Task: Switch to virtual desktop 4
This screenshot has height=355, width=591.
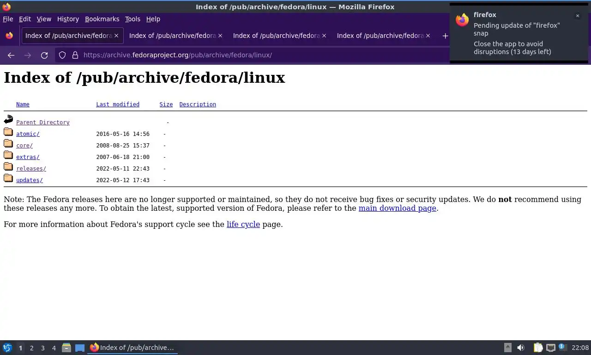Action: [x=54, y=348]
